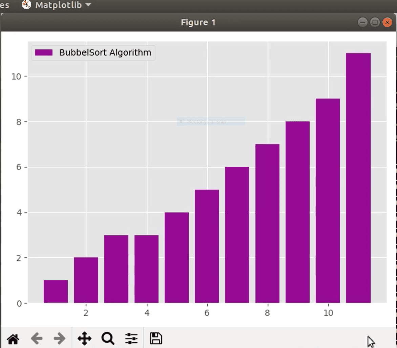Click the Figure 1 title bar text

point(198,23)
